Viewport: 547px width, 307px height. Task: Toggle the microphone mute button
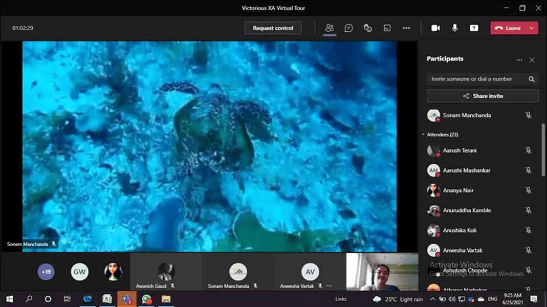click(455, 28)
